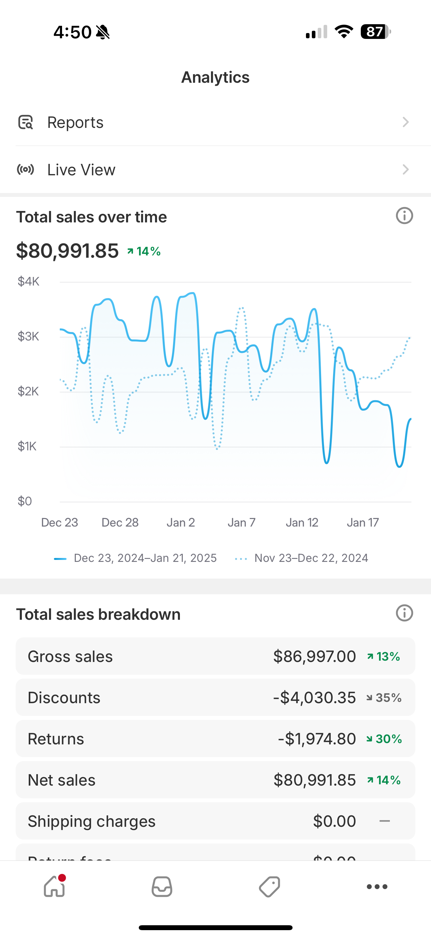Expand Reports using its chevron arrow

coord(406,122)
